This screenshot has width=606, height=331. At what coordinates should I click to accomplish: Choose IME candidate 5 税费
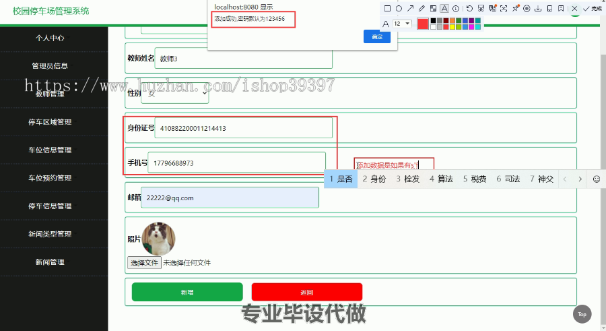475,179
